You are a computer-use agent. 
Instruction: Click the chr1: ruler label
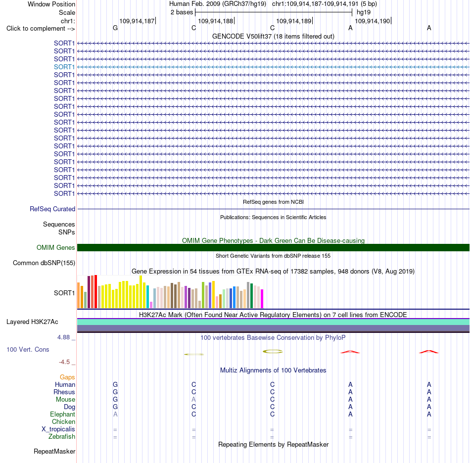point(68,21)
